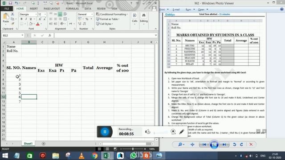Switch to the DATA tab
The width and height of the screenshot is (285, 160).
(x=88, y=8)
